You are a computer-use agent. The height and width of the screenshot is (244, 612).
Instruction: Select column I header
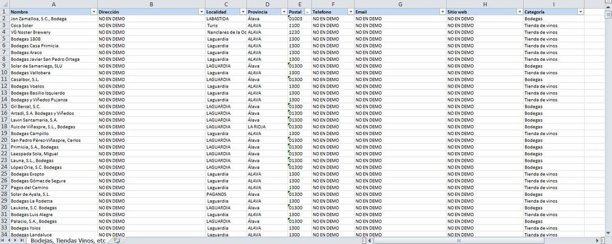coord(554,4)
